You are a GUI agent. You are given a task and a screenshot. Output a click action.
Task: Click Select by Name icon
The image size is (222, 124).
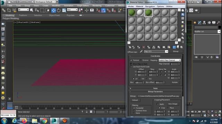(x=37, y=10)
